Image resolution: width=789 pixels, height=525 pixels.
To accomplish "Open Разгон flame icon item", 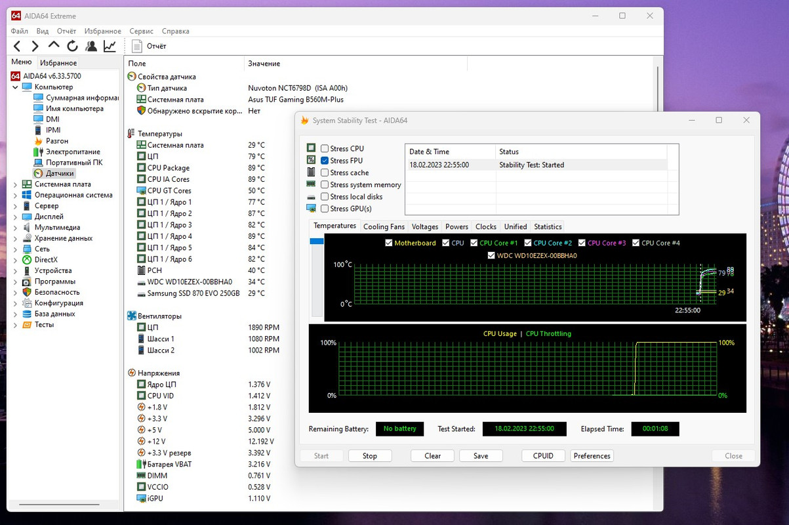I will [39, 141].
